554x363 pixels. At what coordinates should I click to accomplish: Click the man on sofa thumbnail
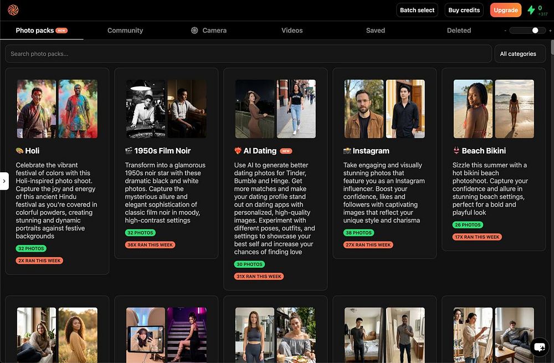pyautogui.click(x=515, y=335)
